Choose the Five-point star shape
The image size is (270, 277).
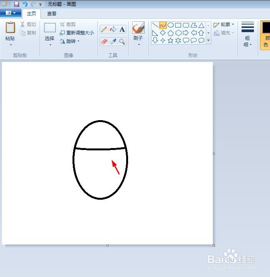tap(171, 40)
